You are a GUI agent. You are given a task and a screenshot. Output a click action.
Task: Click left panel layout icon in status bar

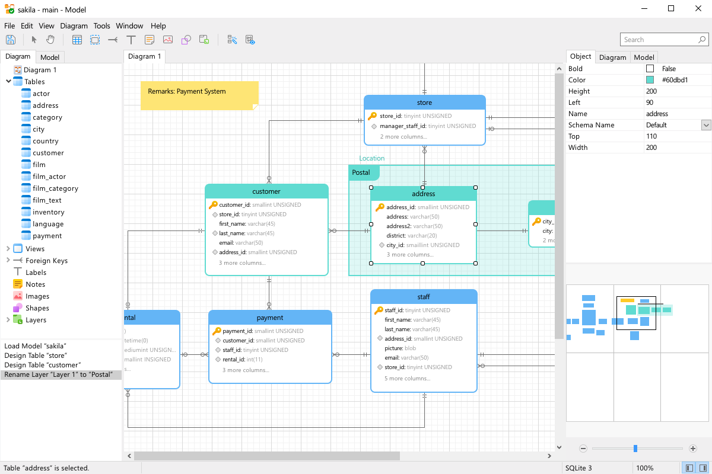[689, 468]
